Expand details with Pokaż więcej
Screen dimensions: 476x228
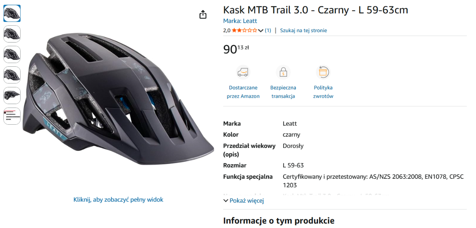click(x=244, y=201)
